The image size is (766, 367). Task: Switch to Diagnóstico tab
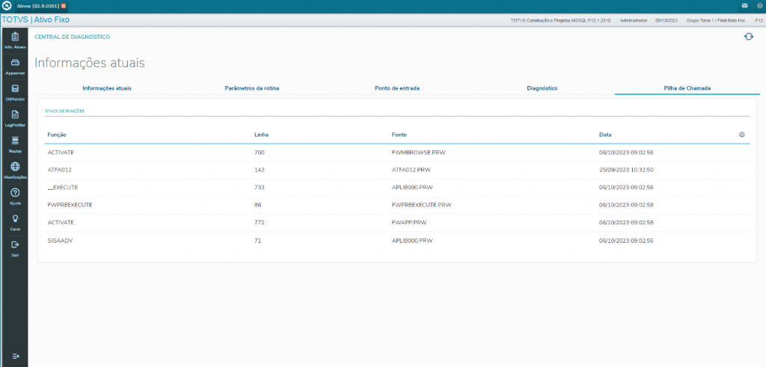click(x=542, y=88)
